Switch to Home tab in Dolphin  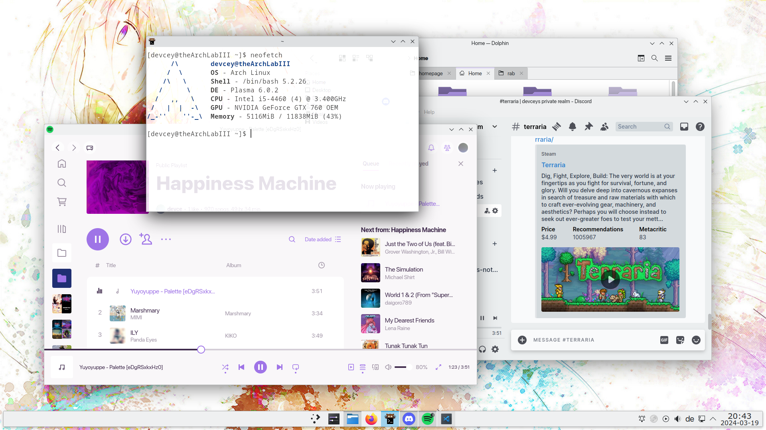[x=475, y=73]
